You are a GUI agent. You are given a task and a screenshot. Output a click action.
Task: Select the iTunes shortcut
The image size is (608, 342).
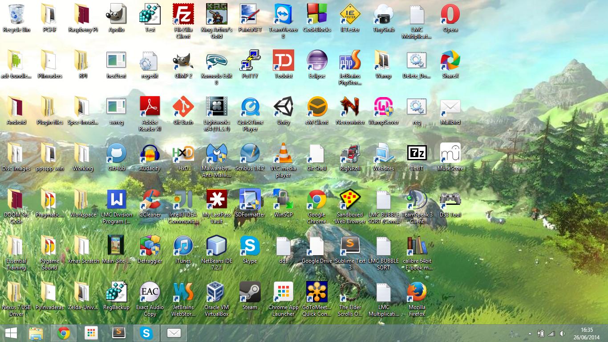(183, 249)
